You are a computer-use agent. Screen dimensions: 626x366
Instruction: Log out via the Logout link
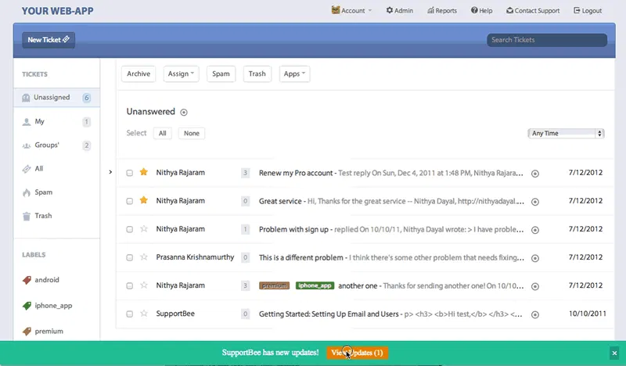tap(588, 10)
